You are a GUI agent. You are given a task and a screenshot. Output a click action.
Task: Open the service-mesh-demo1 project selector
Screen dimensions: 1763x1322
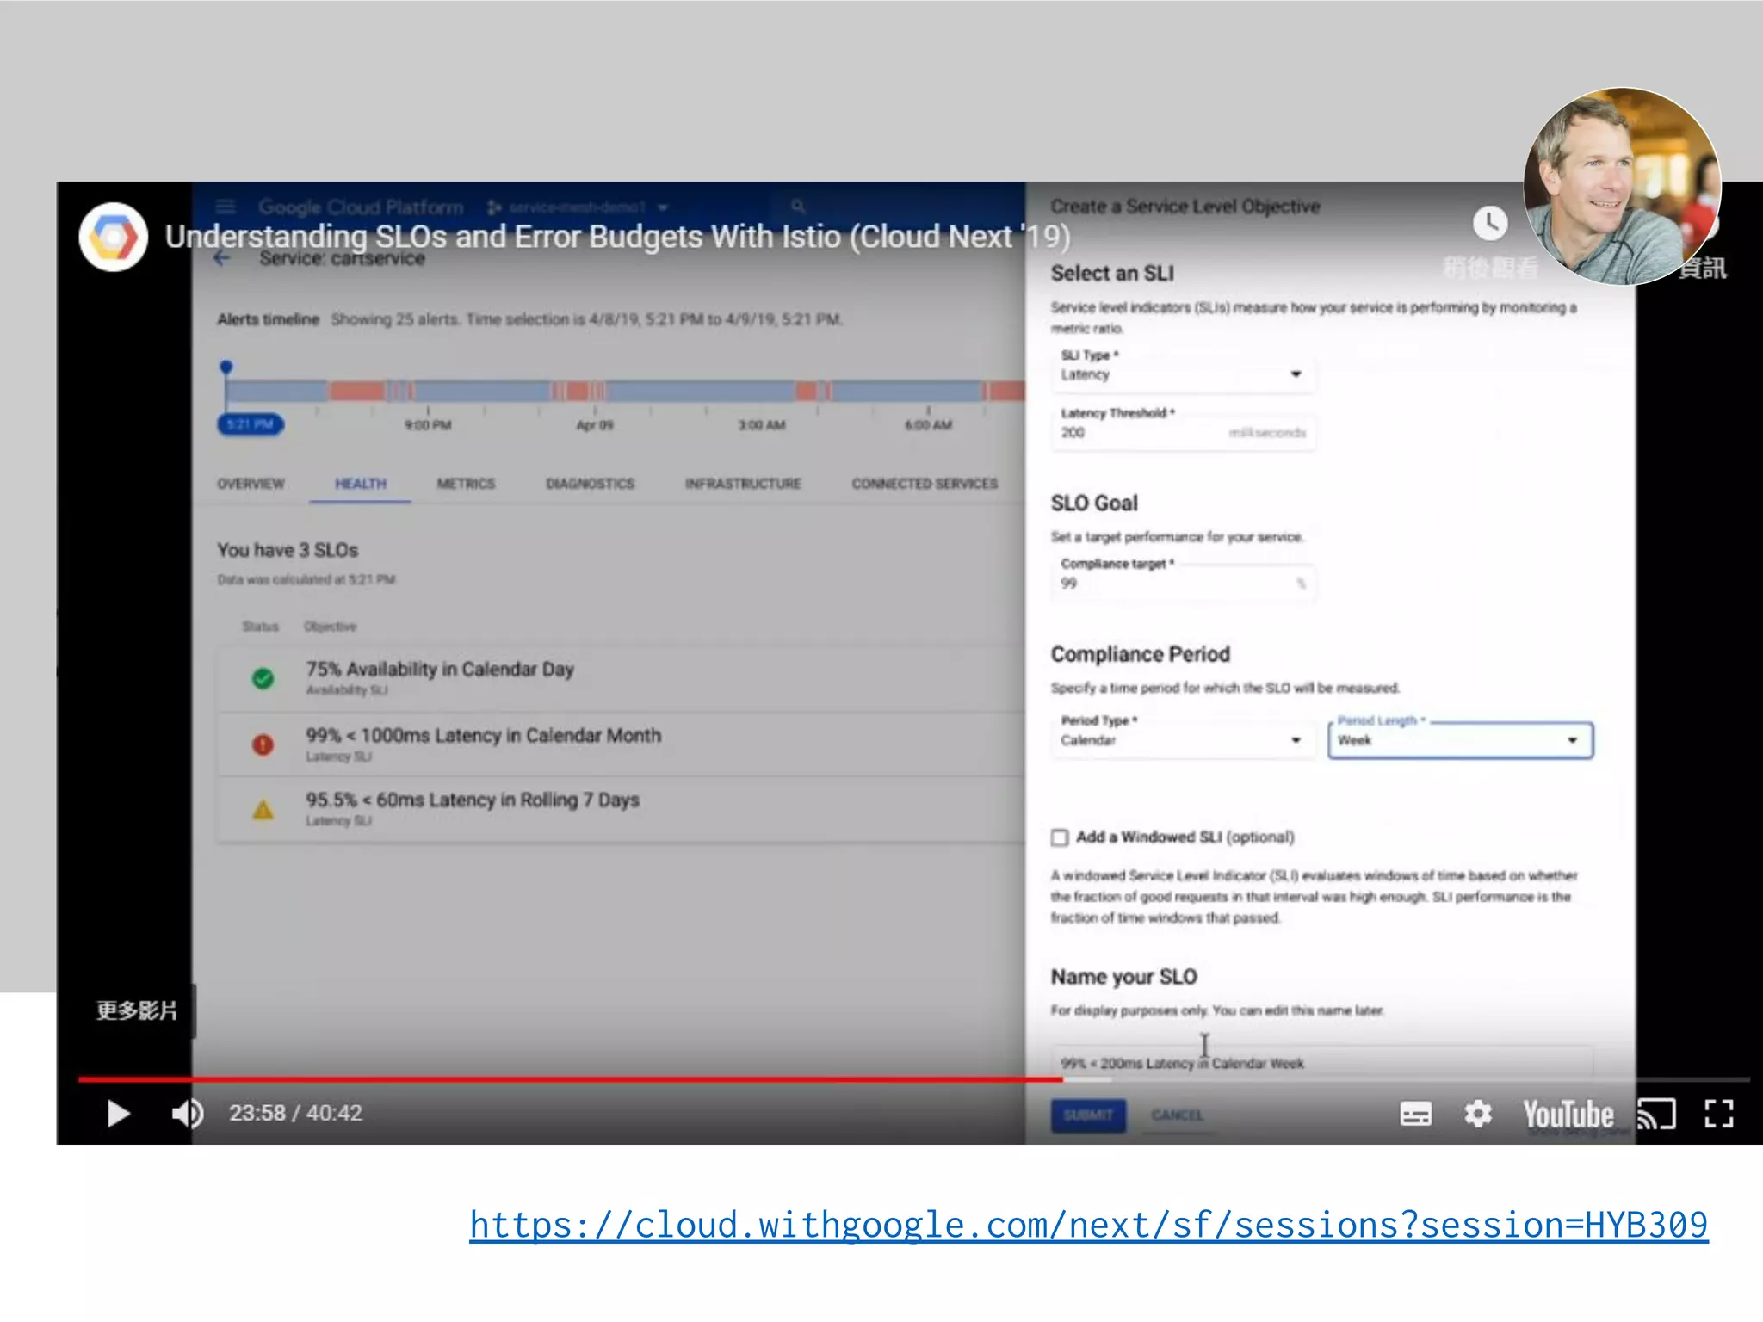(578, 207)
